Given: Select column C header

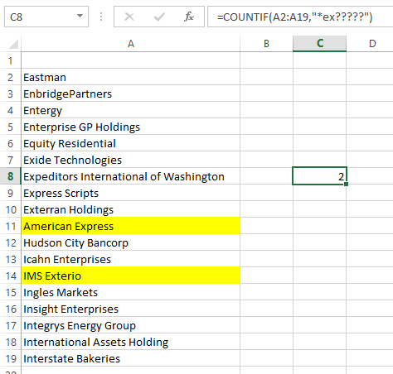Looking at the screenshot, I should [319, 44].
